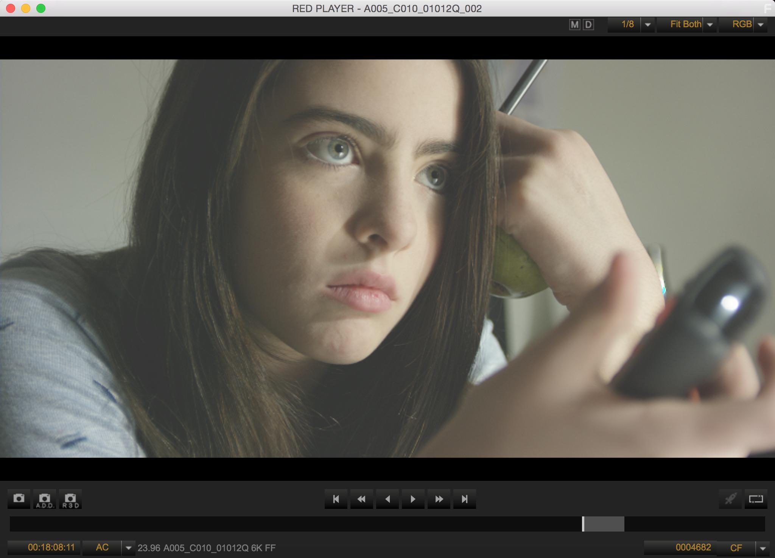Image resolution: width=775 pixels, height=558 pixels.
Task: Capture a snapshot with the camera icon
Action: click(19, 499)
